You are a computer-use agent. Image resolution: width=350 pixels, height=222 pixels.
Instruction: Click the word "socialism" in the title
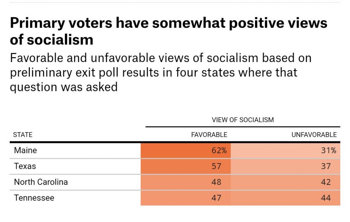pyautogui.click(x=61, y=40)
